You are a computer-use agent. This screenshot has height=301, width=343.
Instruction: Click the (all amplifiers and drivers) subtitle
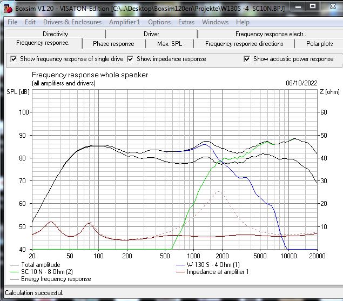pos(64,83)
